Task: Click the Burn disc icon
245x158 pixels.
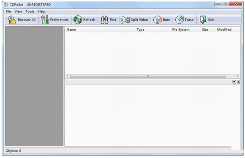Action: (x=157, y=20)
